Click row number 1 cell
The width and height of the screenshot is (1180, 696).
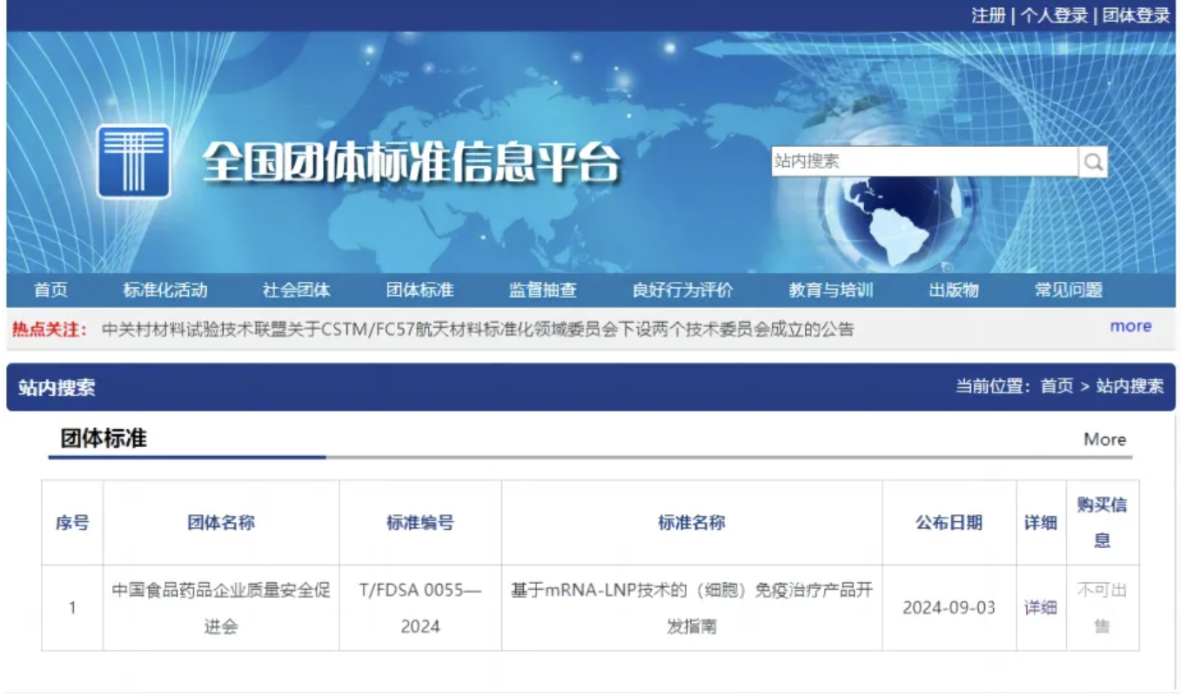click(72, 608)
